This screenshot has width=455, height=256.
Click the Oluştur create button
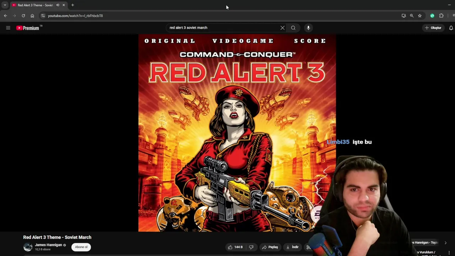coord(433,28)
